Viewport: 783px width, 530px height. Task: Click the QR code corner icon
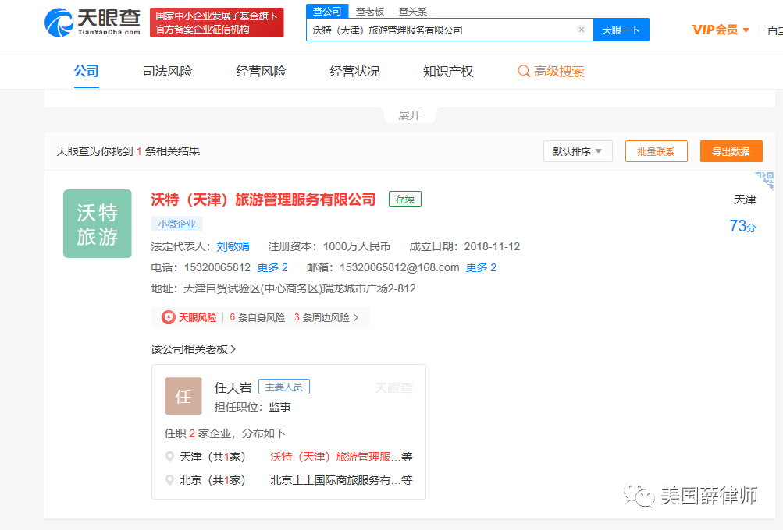coord(764,181)
